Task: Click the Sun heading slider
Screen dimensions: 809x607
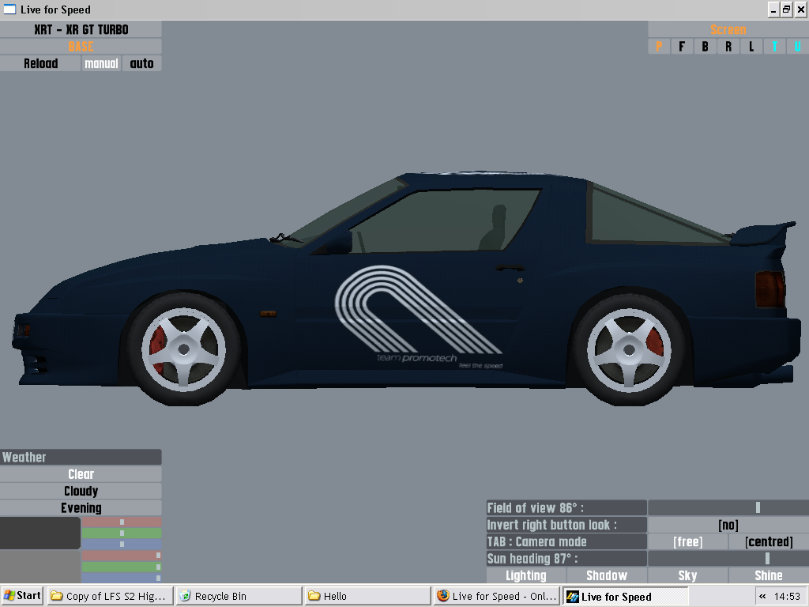Action: coord(728,559)
